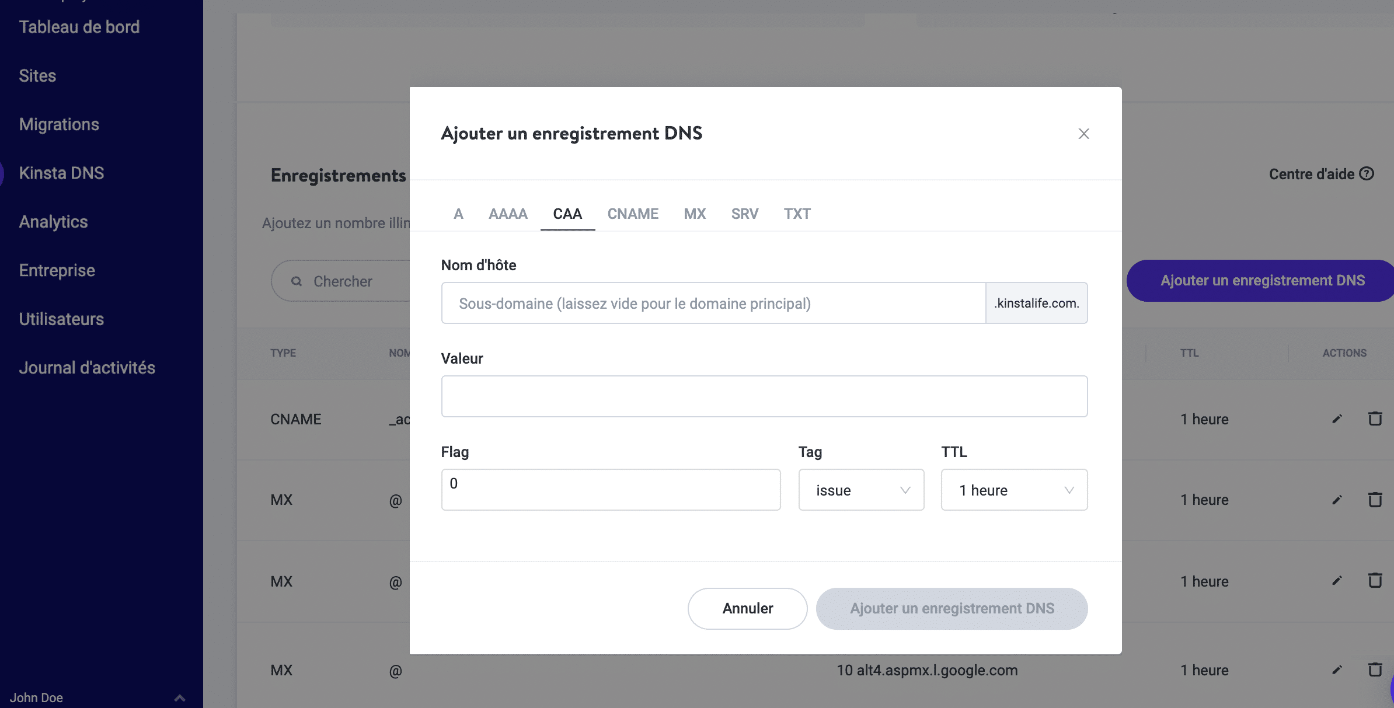Select the Kinsta DNS sidebar entry
This screenshot has width=1394, height=708.
[x=62, y=173]
